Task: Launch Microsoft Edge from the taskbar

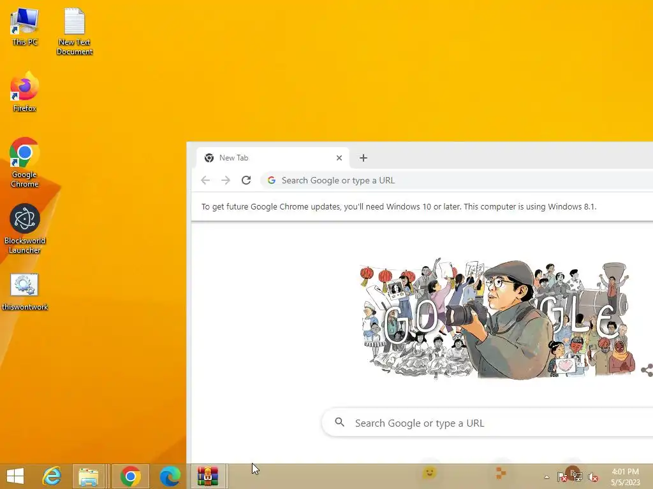Action: (x=170, y=476)
